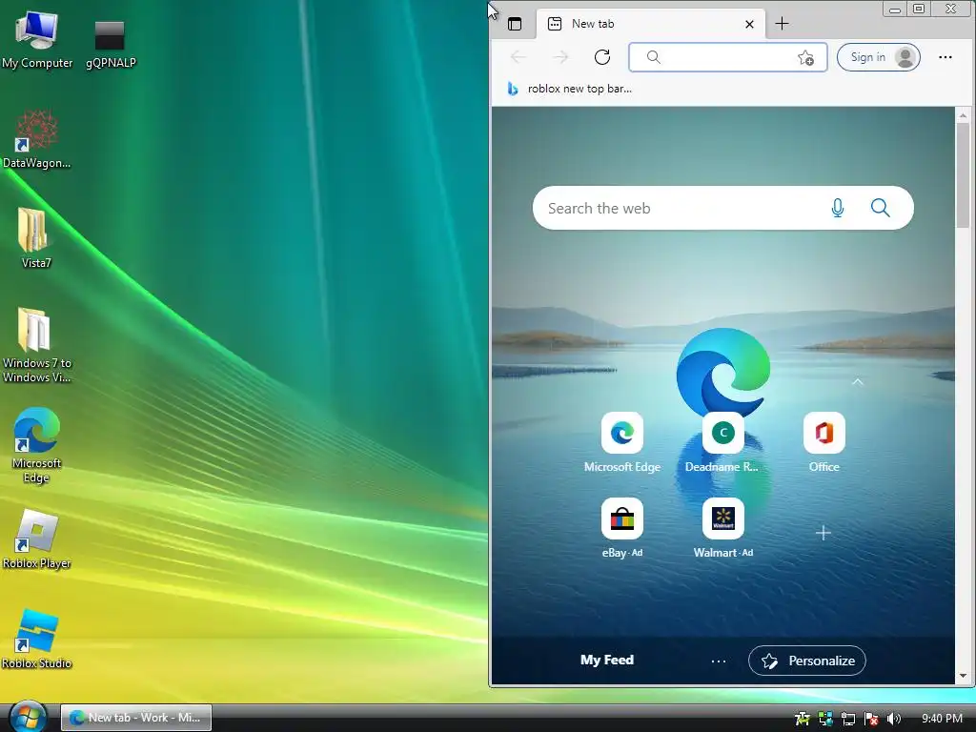Open Edge Settings and more menu
The image size is (976, 732).
[945, 57]
